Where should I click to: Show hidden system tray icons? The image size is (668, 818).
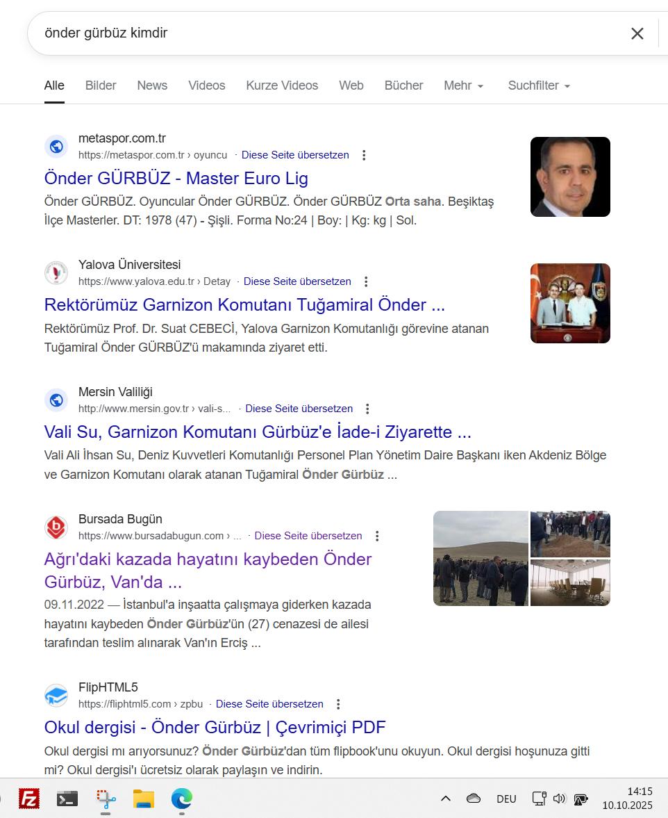pos(446,799)
